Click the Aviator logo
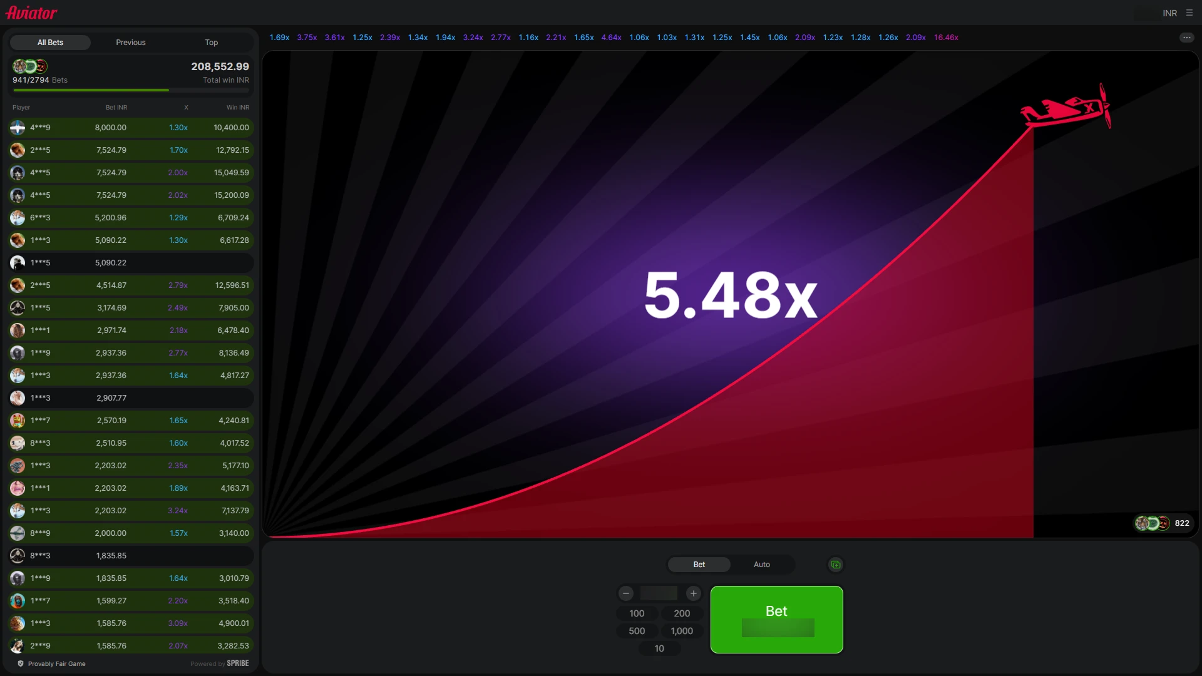This screenshot has height=676, width=1202. point(30,12)
